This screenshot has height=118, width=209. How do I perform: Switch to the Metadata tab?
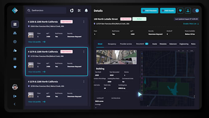163,44
